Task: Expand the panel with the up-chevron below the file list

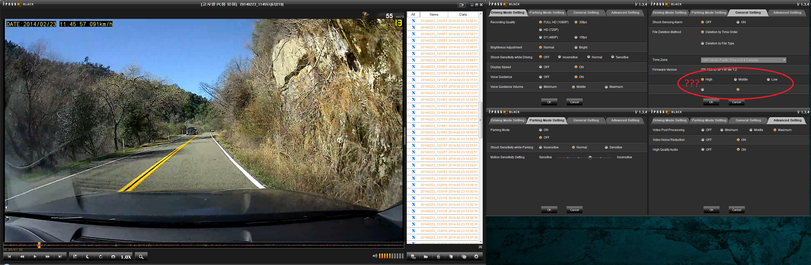Action: (x=480, y=247)
